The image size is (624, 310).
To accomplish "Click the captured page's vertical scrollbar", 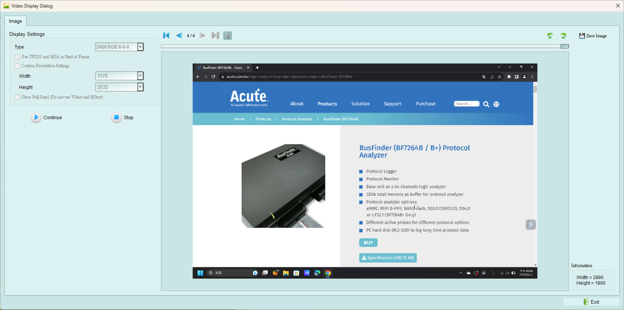I will click(535, 175).
